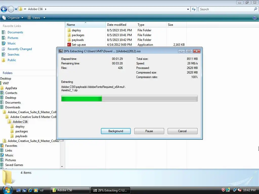
Task: Click the network tray icon
Action: (x=234, y=190)
